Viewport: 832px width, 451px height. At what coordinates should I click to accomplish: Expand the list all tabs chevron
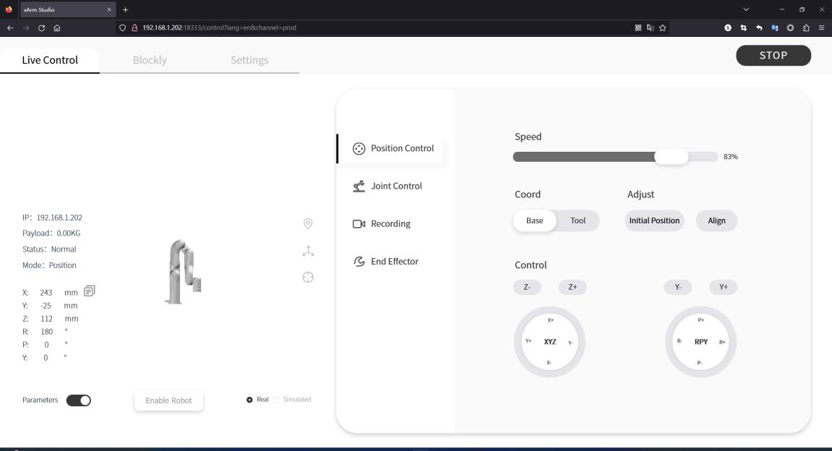746,9
